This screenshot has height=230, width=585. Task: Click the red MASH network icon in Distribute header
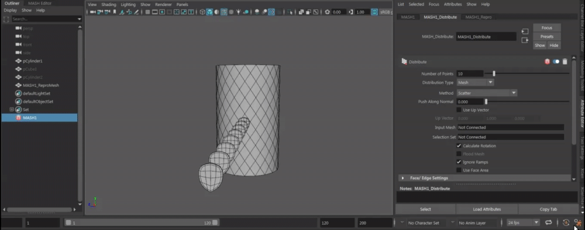(x=548, y=62)
